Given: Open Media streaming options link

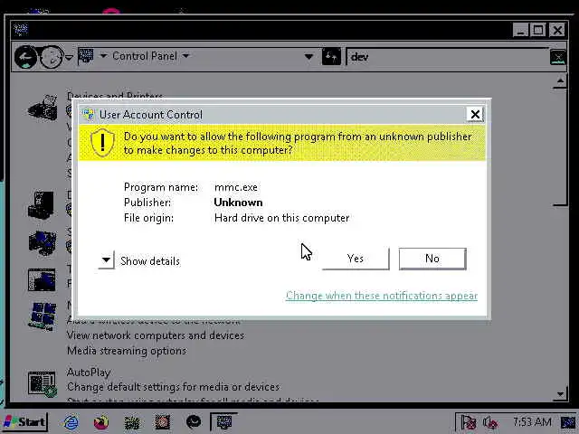Looking at the screenshot, I should tap(127, 350).
